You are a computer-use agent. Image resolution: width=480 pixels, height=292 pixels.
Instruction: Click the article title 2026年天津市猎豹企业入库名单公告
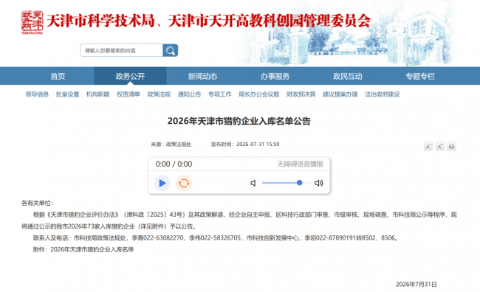pos(239,121)
